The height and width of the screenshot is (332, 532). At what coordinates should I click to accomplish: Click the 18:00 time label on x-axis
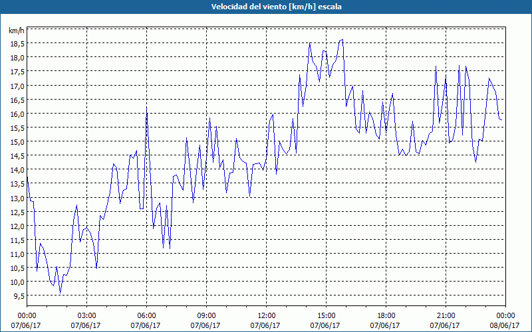point(386,316)
